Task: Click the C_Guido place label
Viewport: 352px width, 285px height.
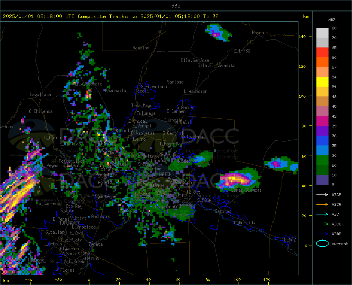Action: click(52, 138)
